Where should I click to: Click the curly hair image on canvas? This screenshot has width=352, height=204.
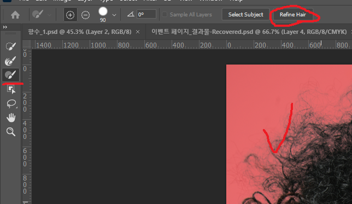pyautogui.click(x=289, y=134)
